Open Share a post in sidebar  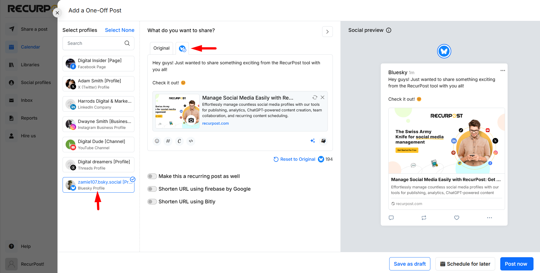(29, 29)
